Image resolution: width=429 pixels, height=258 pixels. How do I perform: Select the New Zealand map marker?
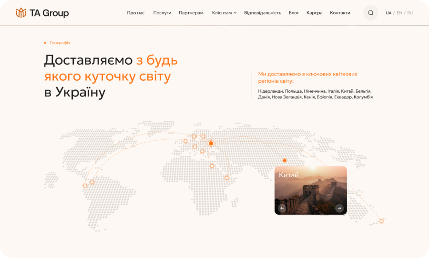(x=381, y=221)
